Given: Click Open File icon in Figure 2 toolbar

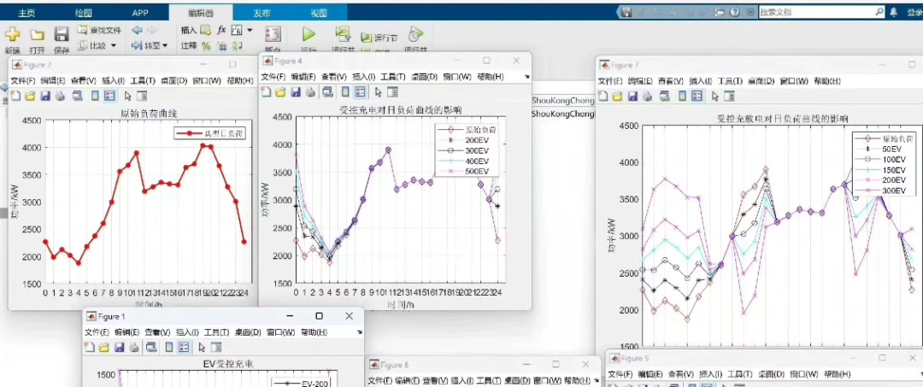Looking at the screenshot, I should [30, 96].
